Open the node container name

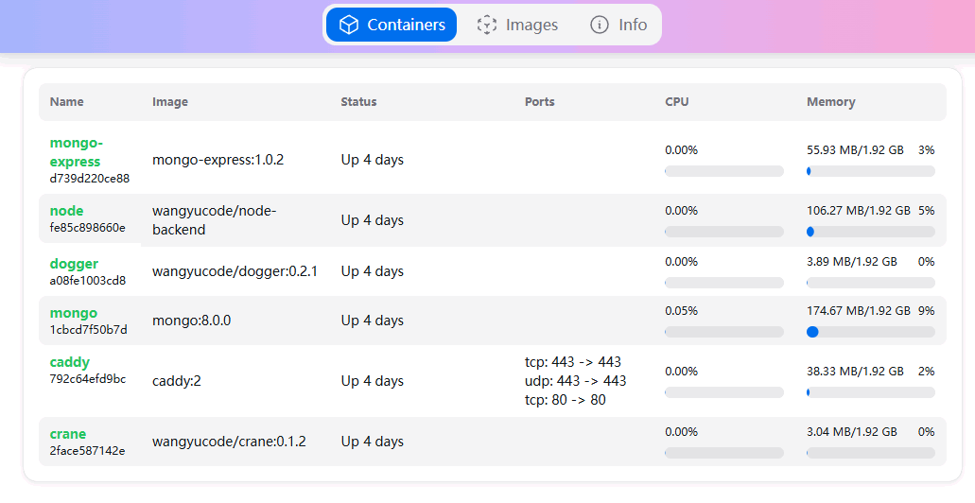coord(66,211)
